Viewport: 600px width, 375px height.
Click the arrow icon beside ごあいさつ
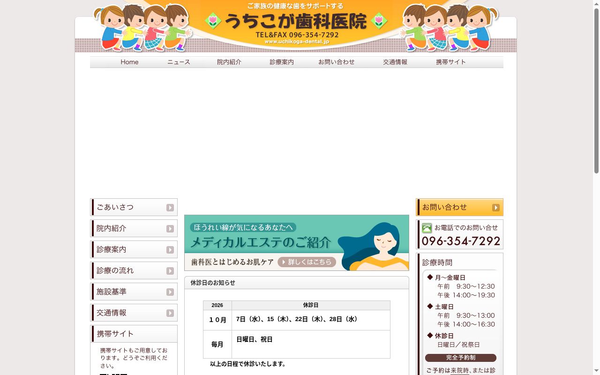coord(170,208)
